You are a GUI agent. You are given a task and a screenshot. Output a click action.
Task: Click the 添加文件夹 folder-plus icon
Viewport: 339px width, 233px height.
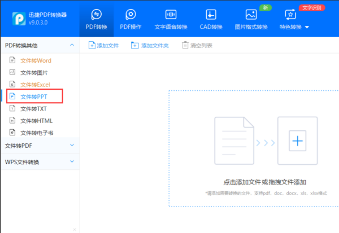click(x=134, y=45)
